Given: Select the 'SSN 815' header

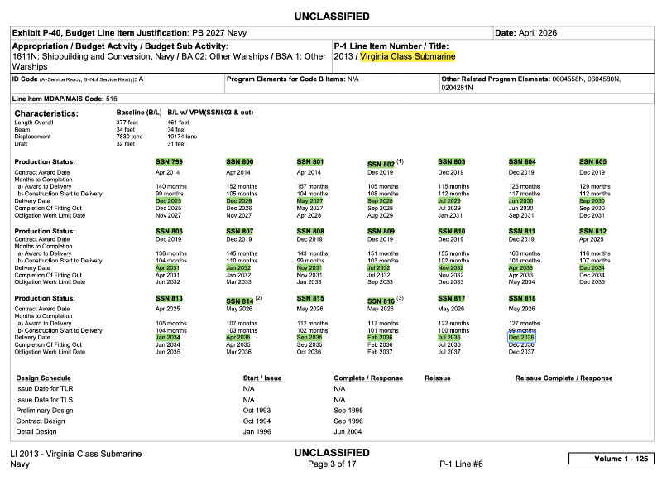Looking at the screenshot, I should [309, 298].
